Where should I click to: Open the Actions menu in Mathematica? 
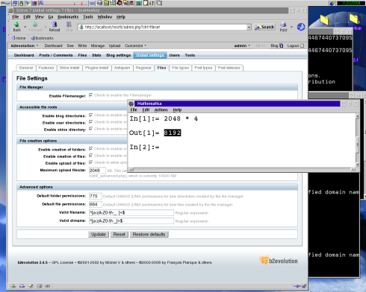[x=161, y=110]
